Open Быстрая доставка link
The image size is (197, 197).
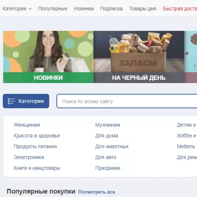tap(180, 9)
